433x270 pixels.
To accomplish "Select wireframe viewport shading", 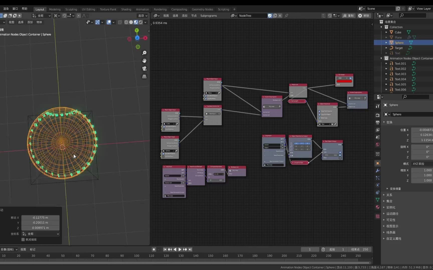I will (x=126, y=22).
